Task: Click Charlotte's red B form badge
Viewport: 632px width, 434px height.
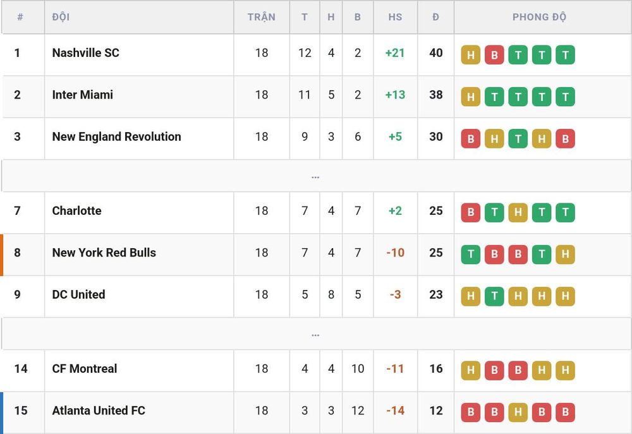Action: [470, 213]
